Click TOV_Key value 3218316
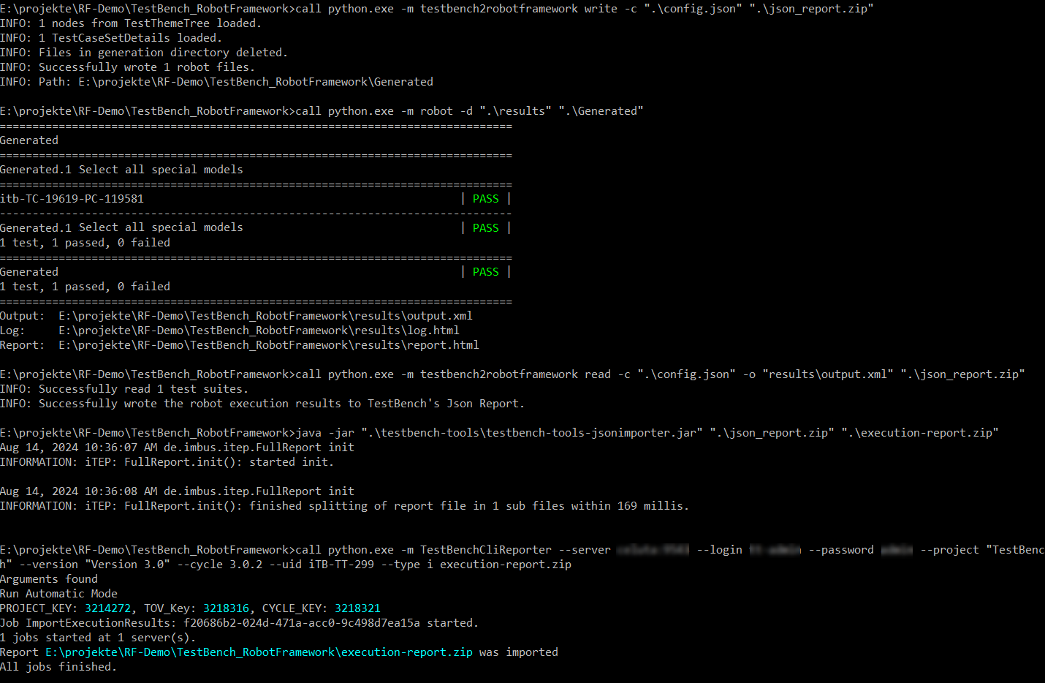Screen dimensions: 1045x683 [x=226, y=608]
